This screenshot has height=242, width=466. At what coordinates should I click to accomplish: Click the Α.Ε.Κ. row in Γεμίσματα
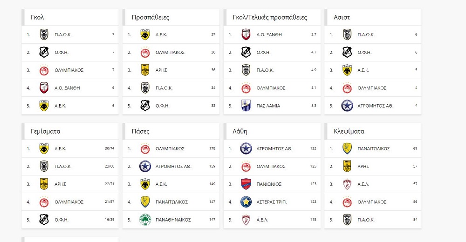pos(70,148)
